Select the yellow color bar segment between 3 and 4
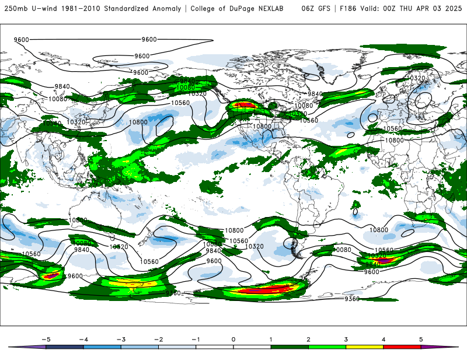Screen dimensions: 467x350 click(x=364, y=347)
